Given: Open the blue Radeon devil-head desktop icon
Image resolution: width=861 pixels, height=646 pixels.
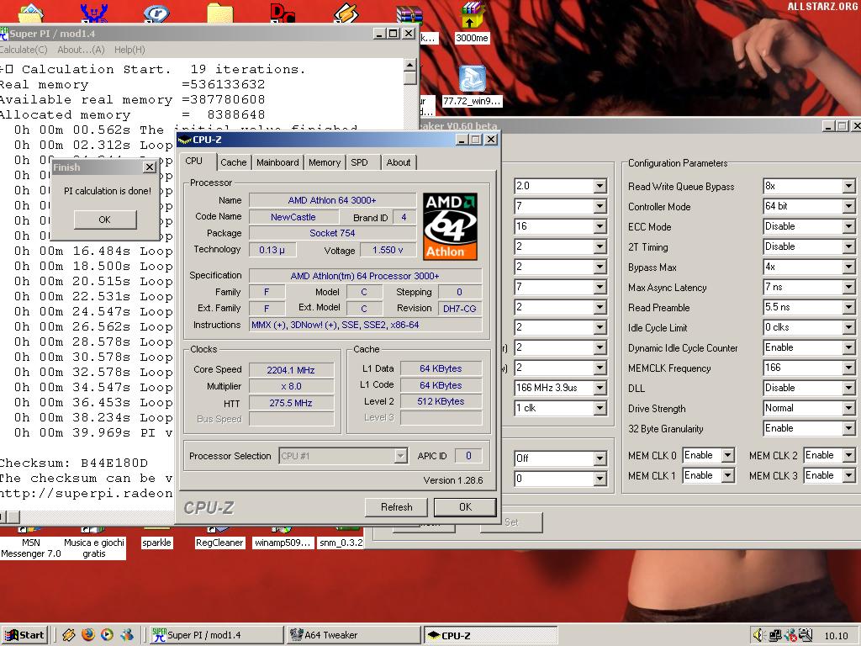Looking at the screenshot, I should [x=94, y=13].
